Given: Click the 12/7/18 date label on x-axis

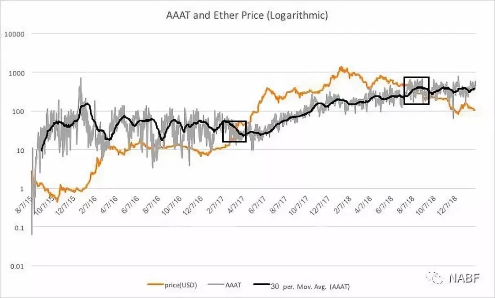Looking at the screenshot, I should [447, 206].
